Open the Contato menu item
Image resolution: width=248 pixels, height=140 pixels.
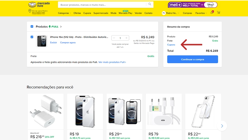(x=148, y=13)
